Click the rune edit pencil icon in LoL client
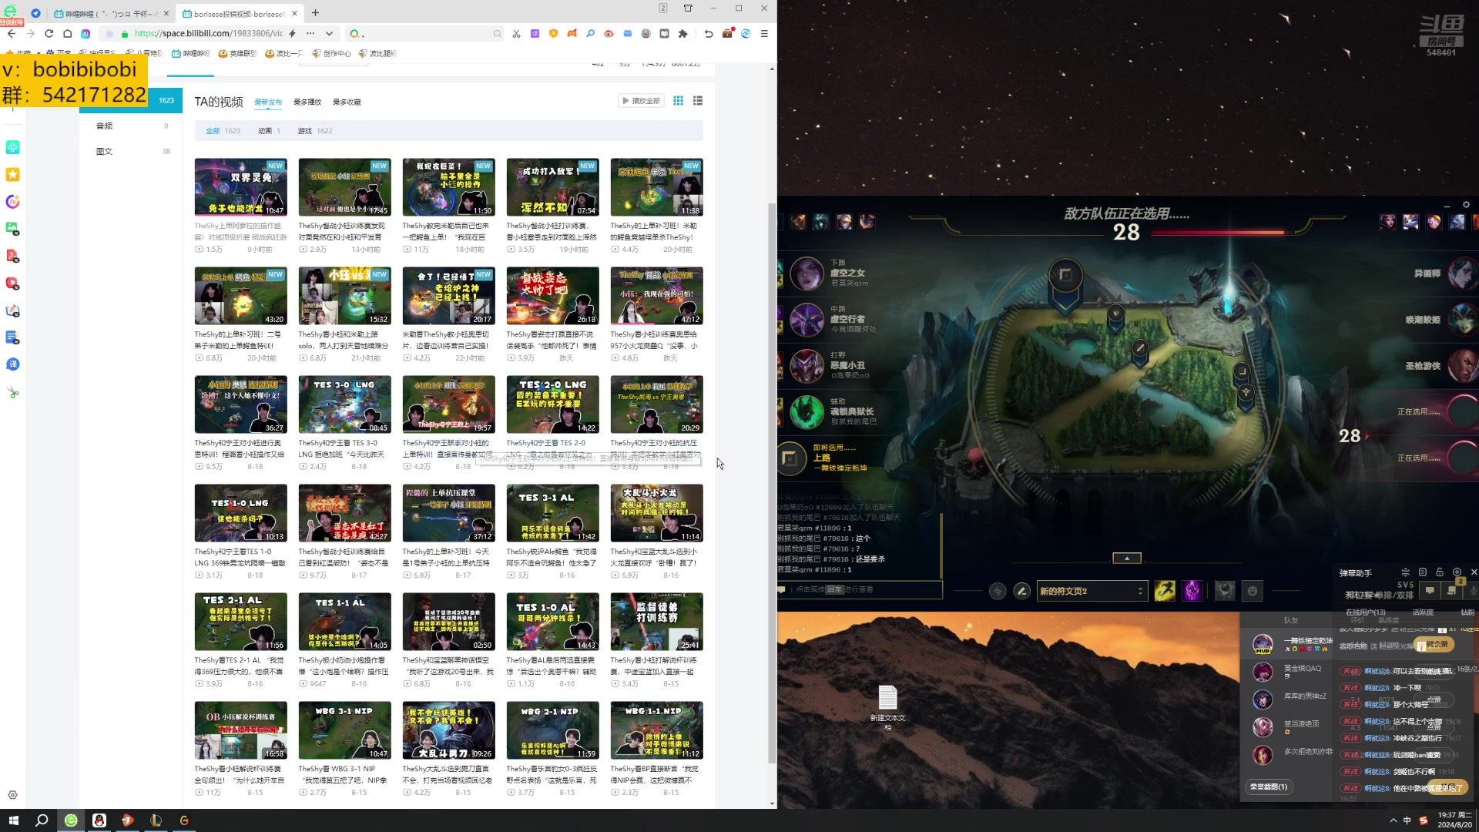 pos(1021,591)
